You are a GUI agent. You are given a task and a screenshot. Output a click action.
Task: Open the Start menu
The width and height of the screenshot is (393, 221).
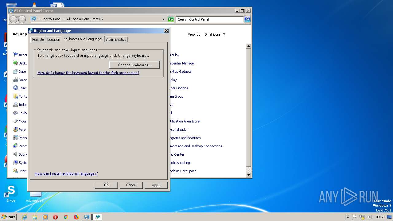pos(9,217)
